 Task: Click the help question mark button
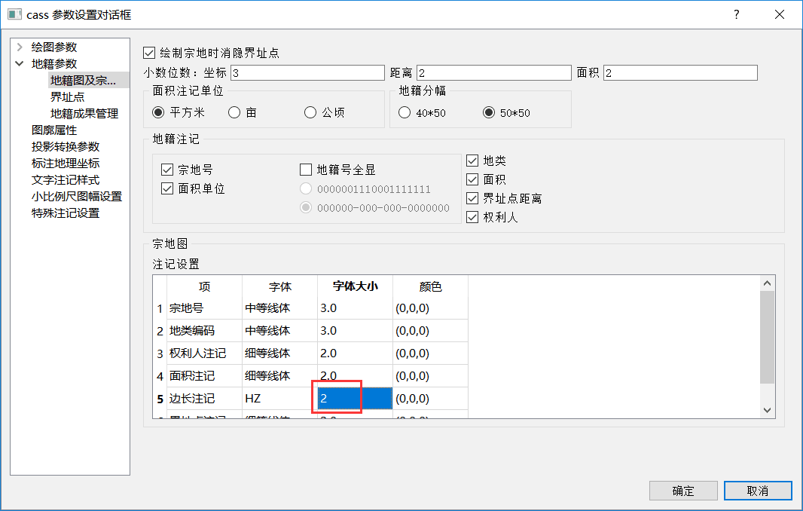[737, 14]
